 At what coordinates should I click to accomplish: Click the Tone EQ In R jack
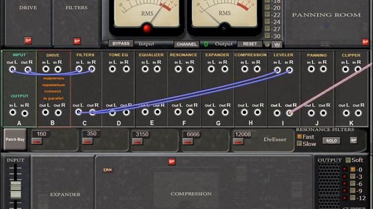pyautogui.click(x=126, y=69)
